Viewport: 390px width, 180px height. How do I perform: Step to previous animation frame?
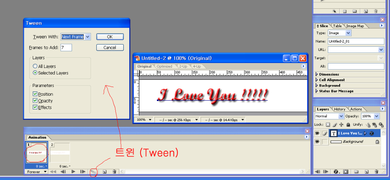click(63, 172)
